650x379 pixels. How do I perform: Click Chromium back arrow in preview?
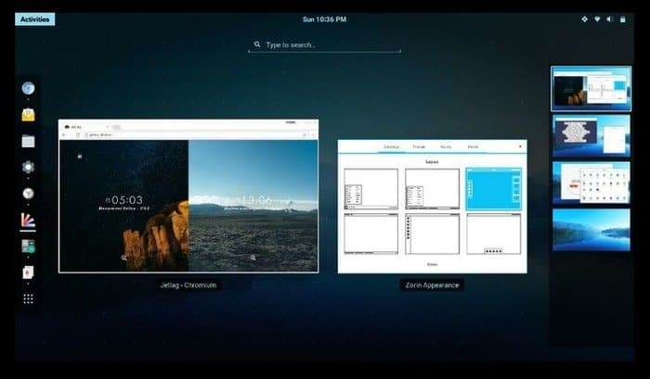pos(65,135)
